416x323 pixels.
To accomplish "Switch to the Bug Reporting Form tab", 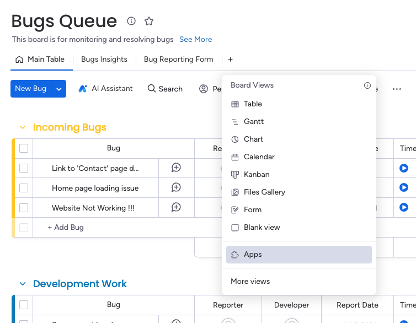I will click(x=179, y=60).
